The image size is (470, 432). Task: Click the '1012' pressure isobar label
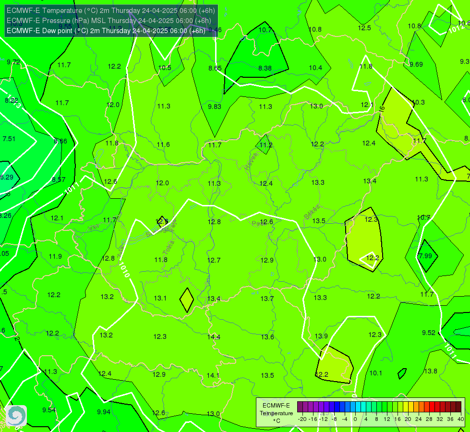click(x=457, y=28)
